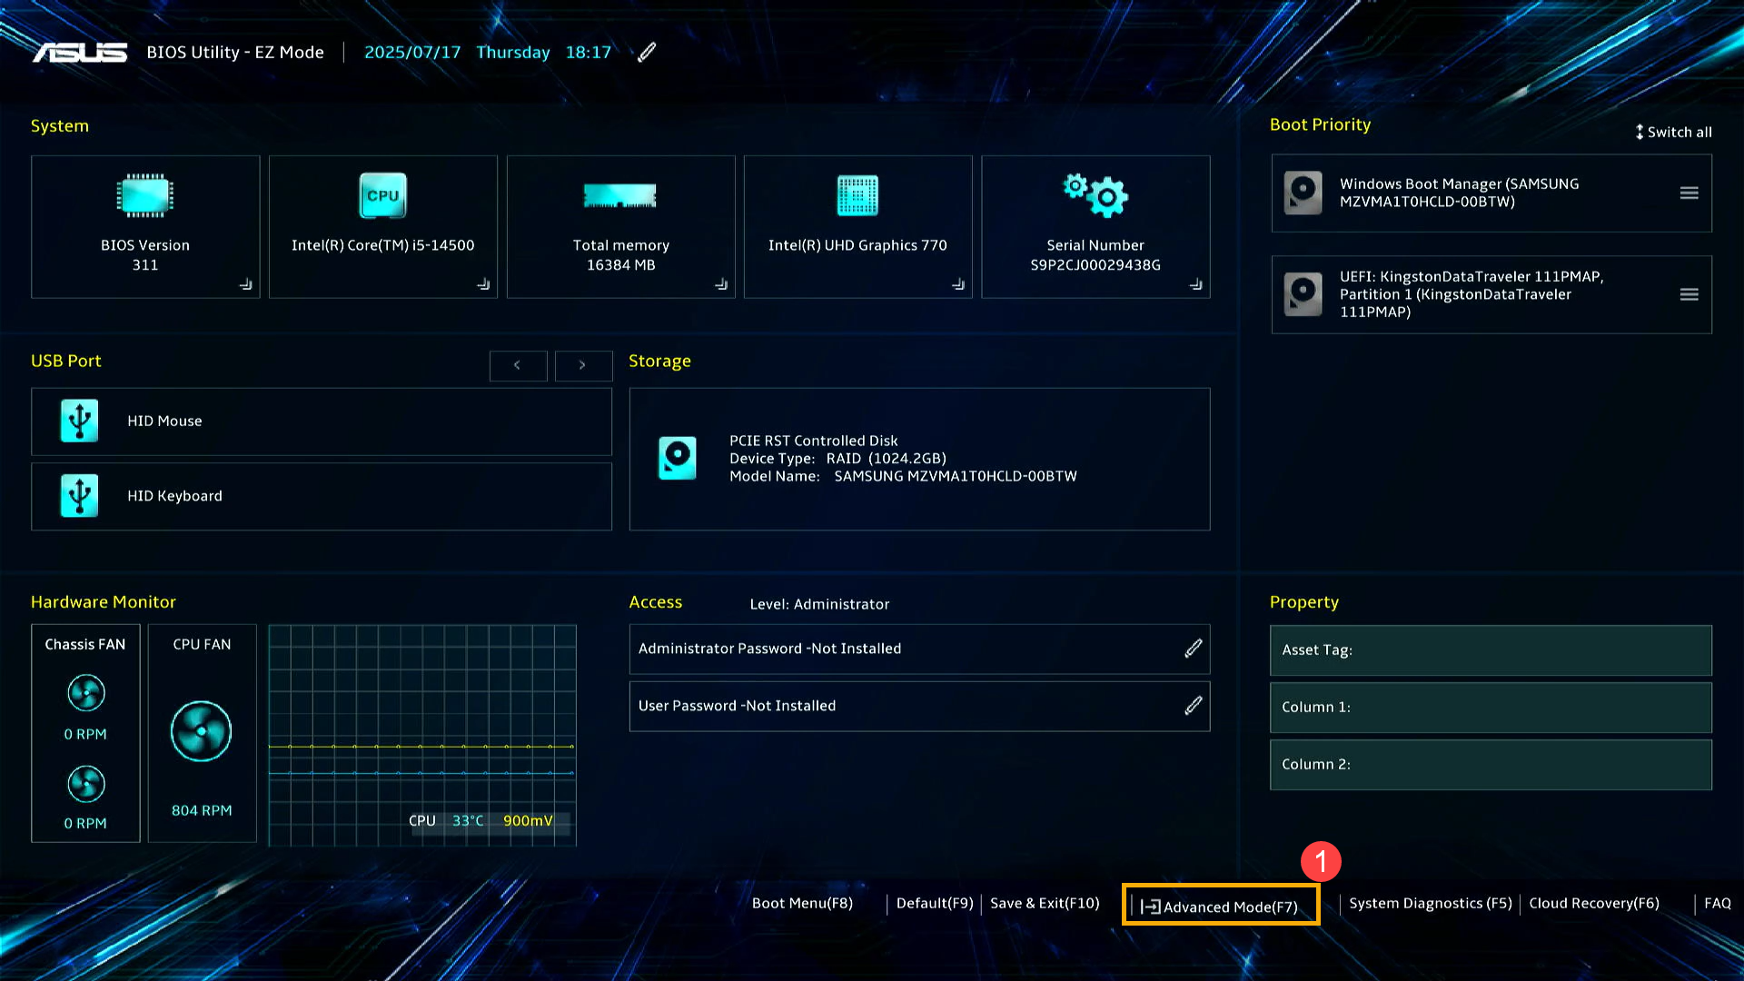
Task: Click the CPU FAN icon
Action: (202, 731)
